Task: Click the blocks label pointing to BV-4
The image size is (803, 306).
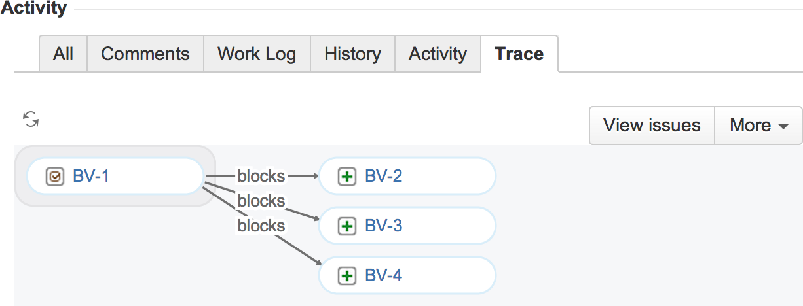Action: 261,226
